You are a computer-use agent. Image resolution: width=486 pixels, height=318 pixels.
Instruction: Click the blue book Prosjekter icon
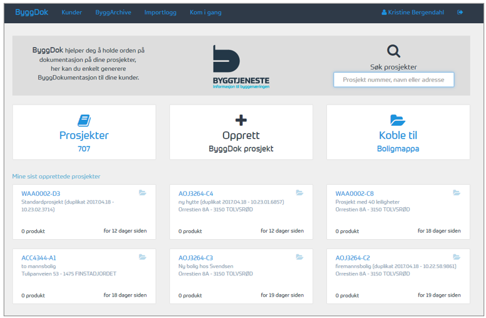(x=84, y=120)
